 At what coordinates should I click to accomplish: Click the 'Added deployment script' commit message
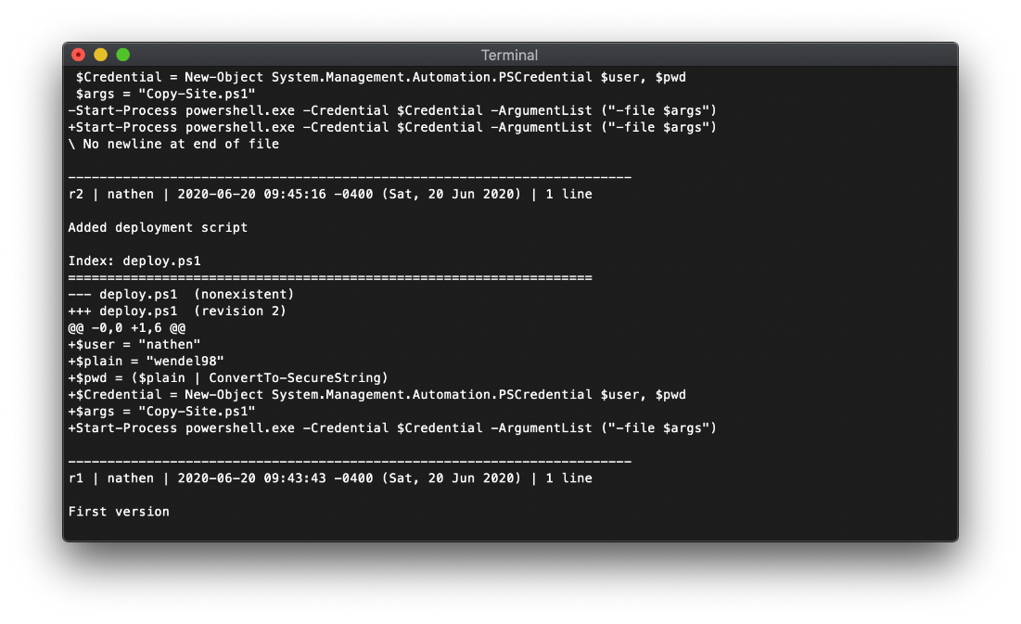(158, 227)
